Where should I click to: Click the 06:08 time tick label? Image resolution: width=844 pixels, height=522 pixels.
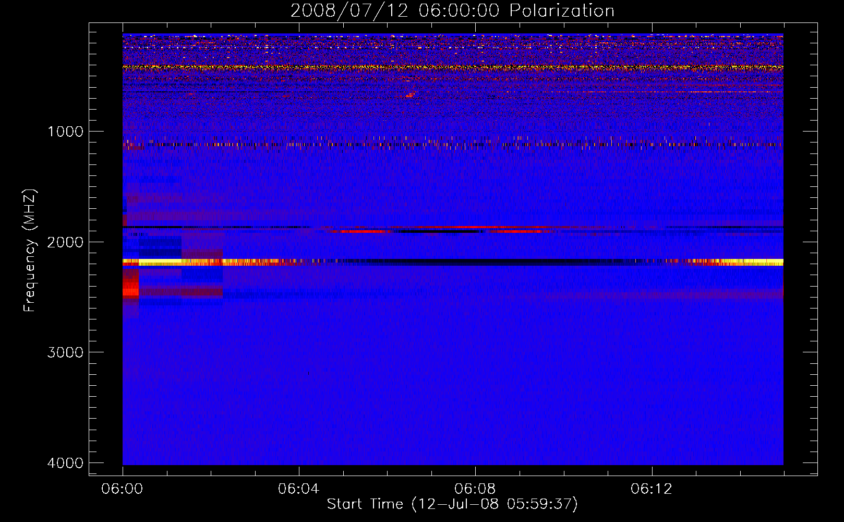(x=475, y=489)
